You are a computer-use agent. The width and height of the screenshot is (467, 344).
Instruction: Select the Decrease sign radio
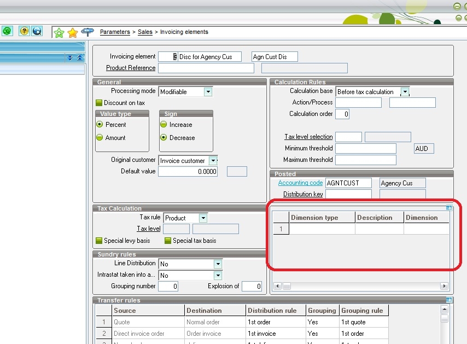pos(164,137)
